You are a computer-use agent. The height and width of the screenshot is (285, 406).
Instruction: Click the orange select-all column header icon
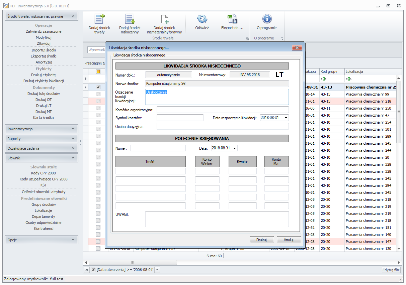[98, 72]
